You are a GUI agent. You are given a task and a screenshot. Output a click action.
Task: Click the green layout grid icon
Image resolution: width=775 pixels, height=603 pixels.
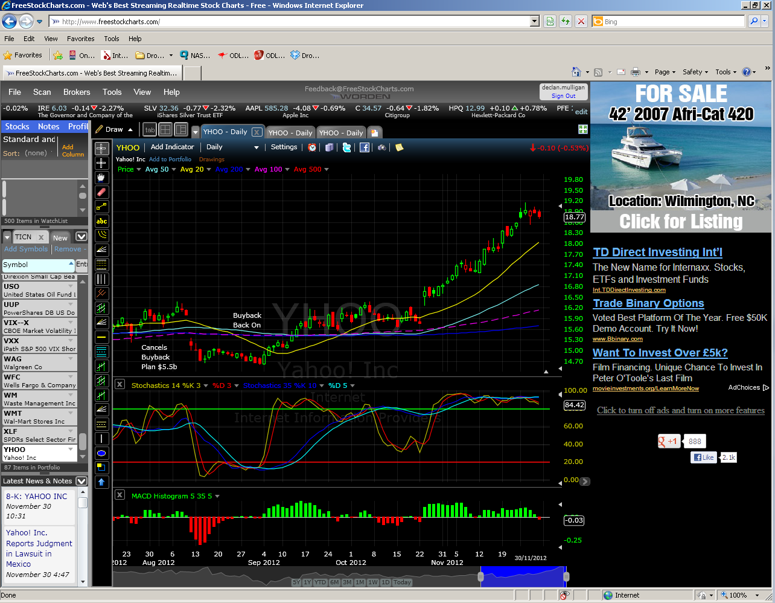click(x=583, y=129)
